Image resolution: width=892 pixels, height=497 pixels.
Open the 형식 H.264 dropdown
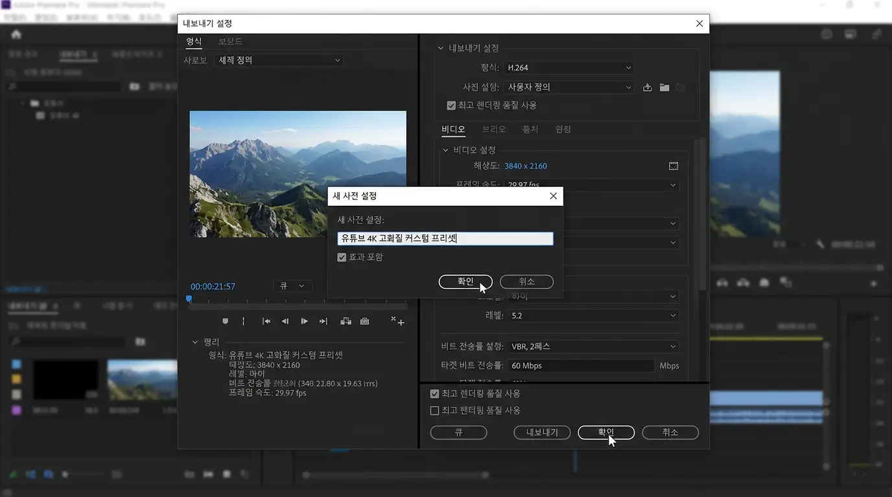click(x=569, y=67)
